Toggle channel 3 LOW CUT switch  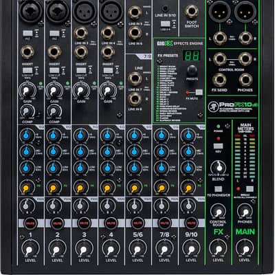(x=81, y=70)
